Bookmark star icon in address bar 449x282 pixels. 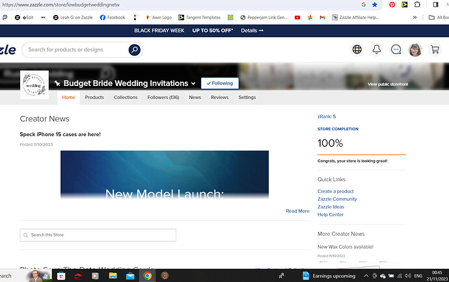coord(375,5)
